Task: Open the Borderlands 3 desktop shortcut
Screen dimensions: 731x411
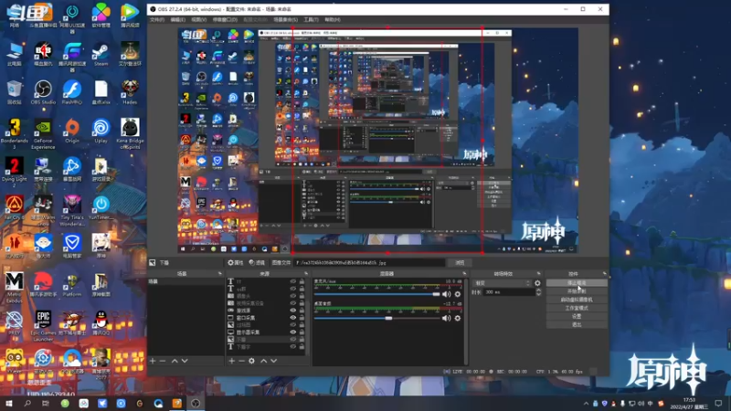Action: click(14, 134)
